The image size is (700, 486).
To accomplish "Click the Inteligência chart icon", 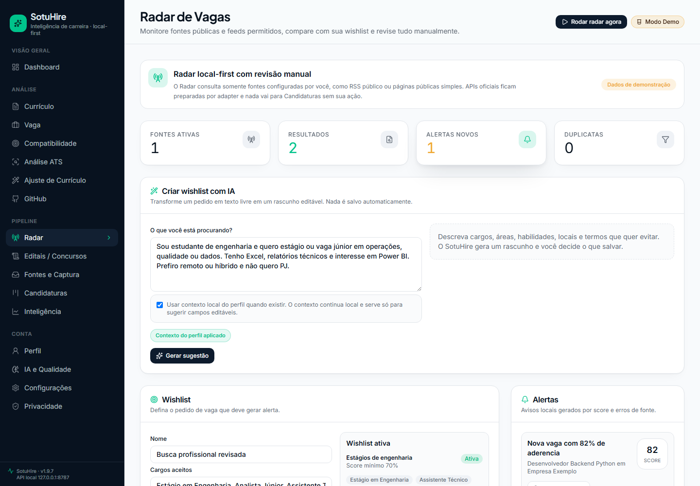I will pos(16,312).
